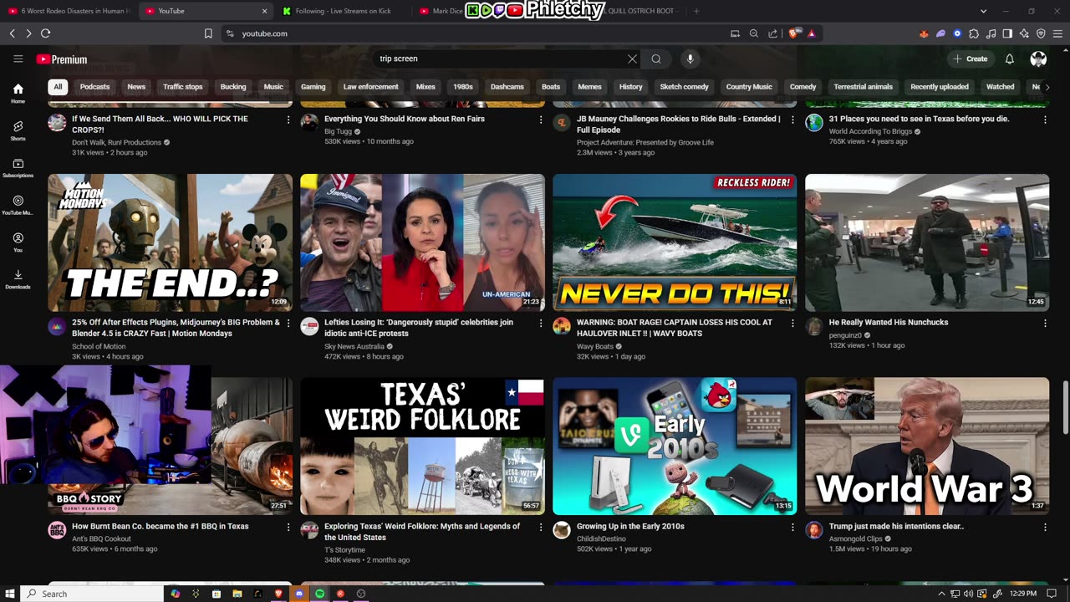Open options for Growing Up in Early 2010s
The height and width of the screenshot is (602, 1070).
(x=792, y=527)
